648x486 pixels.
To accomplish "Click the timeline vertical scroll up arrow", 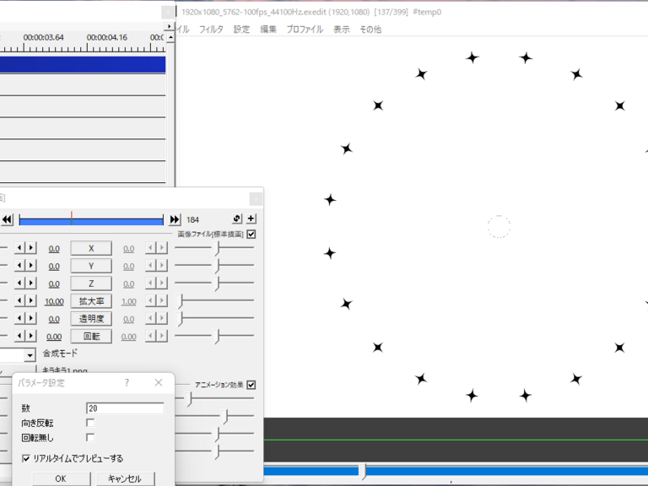I will (x=170, y=38).
